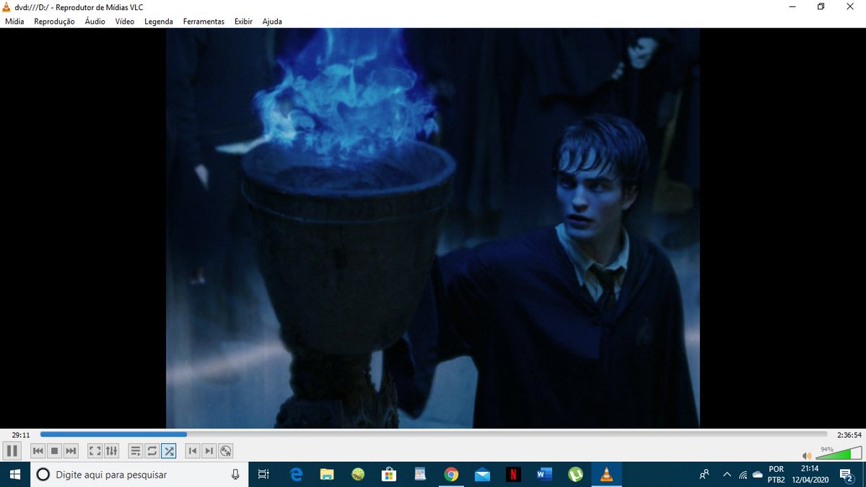Open the Windows Start menu

coord(14,474)
